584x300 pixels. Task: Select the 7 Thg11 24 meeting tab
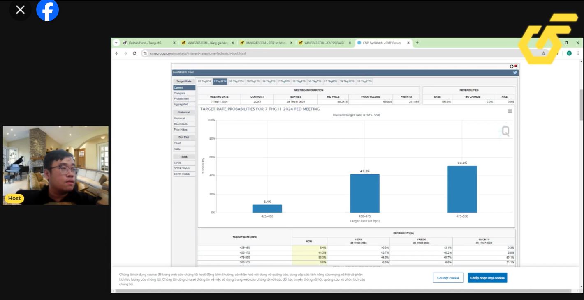(x=220, y=81)
